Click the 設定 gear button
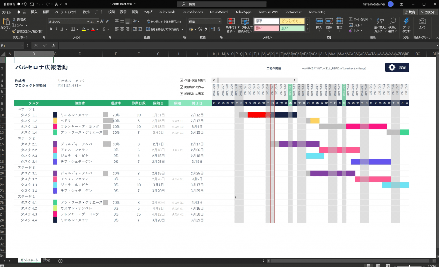This screenshot has height=267, width=439. pos(397,67)
